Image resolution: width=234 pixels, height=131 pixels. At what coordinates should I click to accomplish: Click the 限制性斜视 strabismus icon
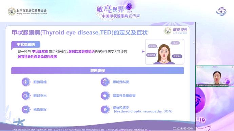[x=105, y=82]
